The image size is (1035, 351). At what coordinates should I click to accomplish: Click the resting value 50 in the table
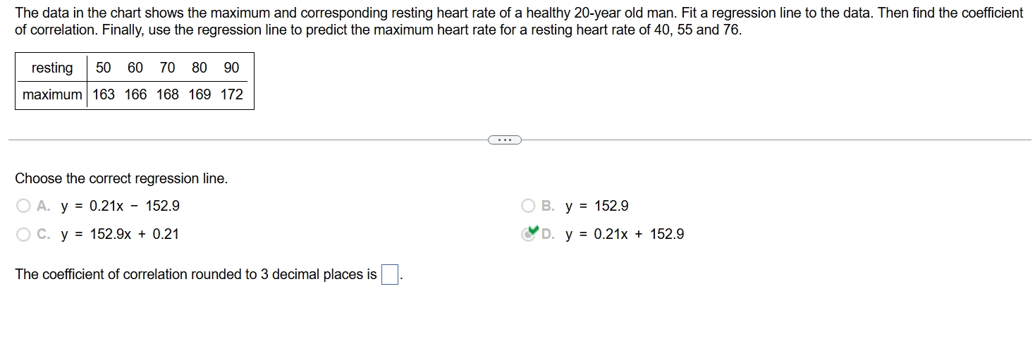(104, 68)
